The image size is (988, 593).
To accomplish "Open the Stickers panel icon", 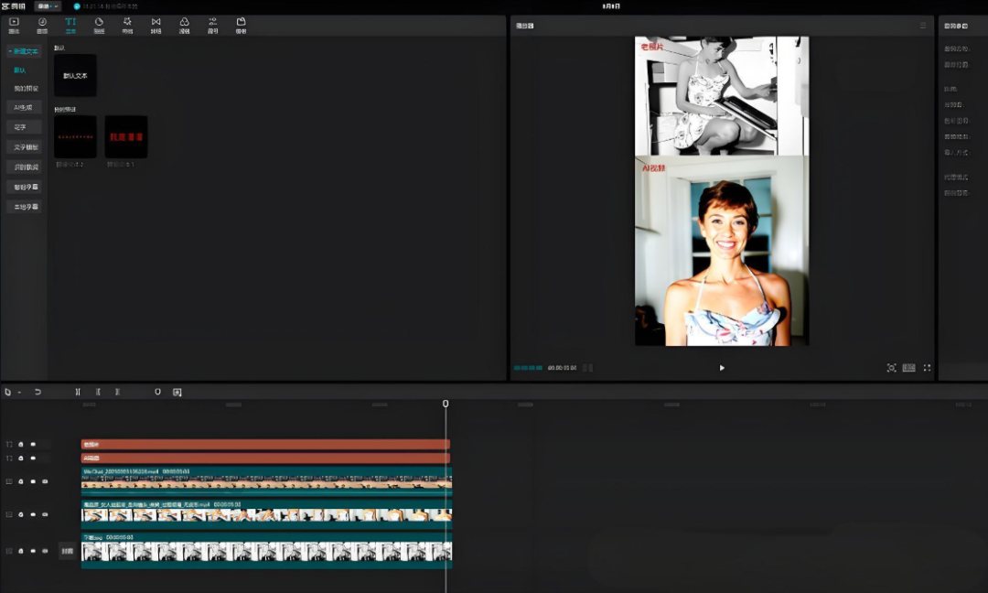I will (x=99, y=24).
